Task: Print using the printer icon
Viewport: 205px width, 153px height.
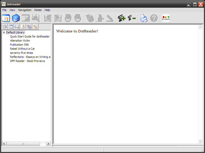Action: [144, 18]
